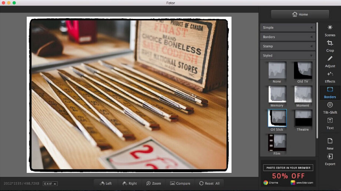Open the Adjust pencil tool
The image size is (341, 191).
330,62
